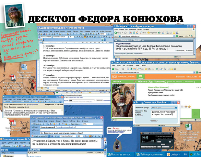Screen dimensions: 201x157
Task: Click the Winamp Previous track button
Action: tap(143, 147)
